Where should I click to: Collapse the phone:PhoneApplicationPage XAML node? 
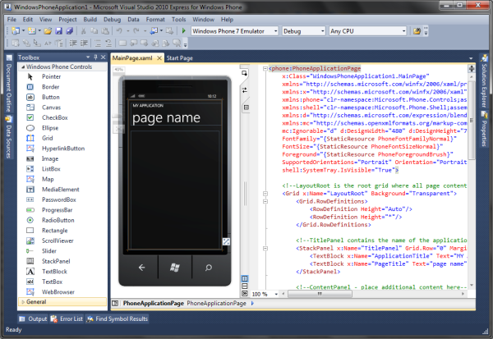[265, 68]
